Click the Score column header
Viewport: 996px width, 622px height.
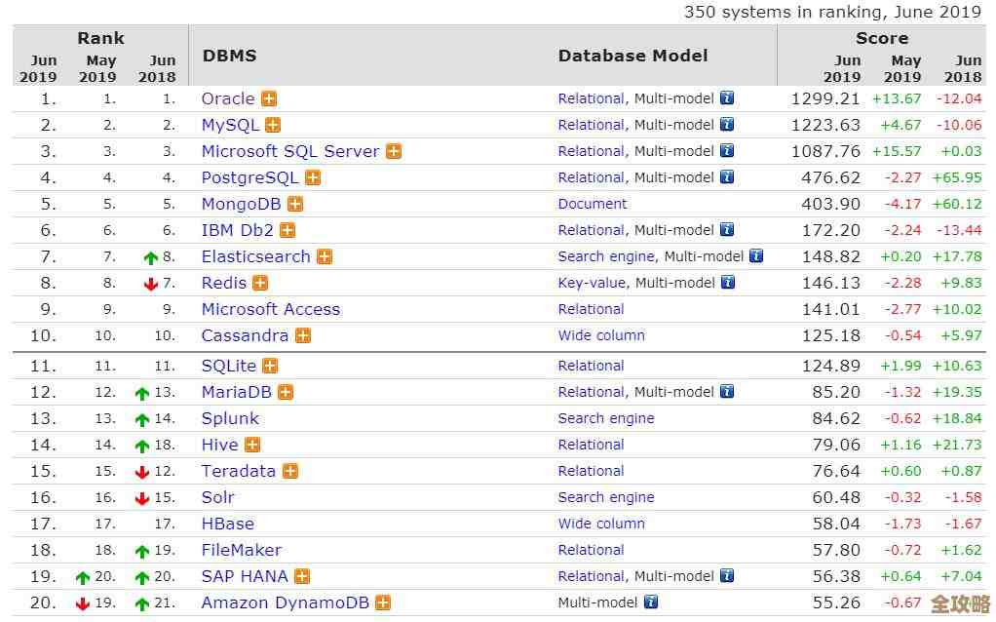point(882,38)
